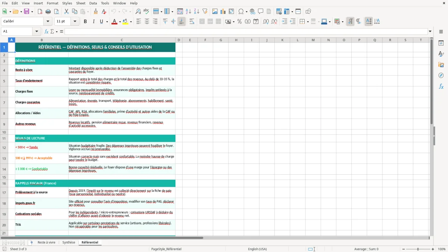Click the zoom slider handle

(x=418, y=249)
